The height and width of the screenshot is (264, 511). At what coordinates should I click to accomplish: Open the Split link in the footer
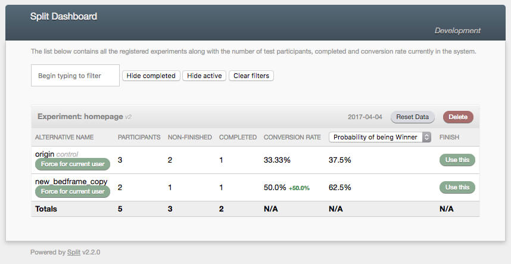click(x=74, y=252)
